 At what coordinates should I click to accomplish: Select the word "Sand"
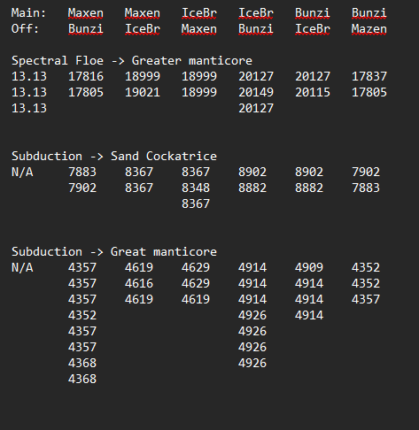[x=125, y=157]
